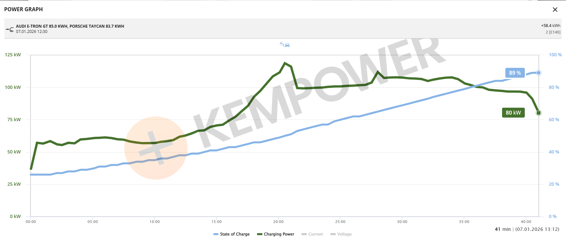Click the 20:00 time axis label
The width and height of the screenshot is (566, 246).
tap(279, 222)
